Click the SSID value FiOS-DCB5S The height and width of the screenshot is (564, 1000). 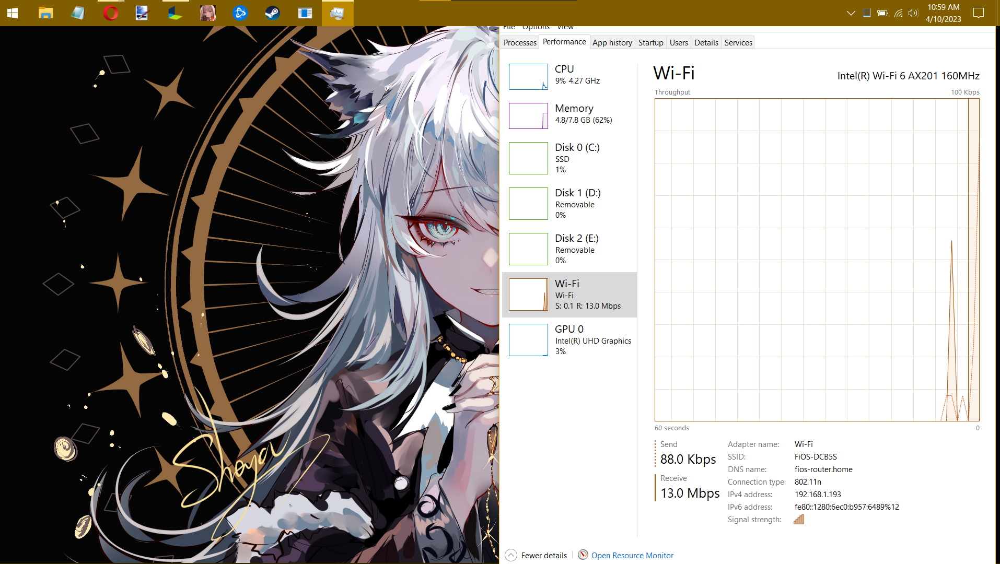pos(816,456)
